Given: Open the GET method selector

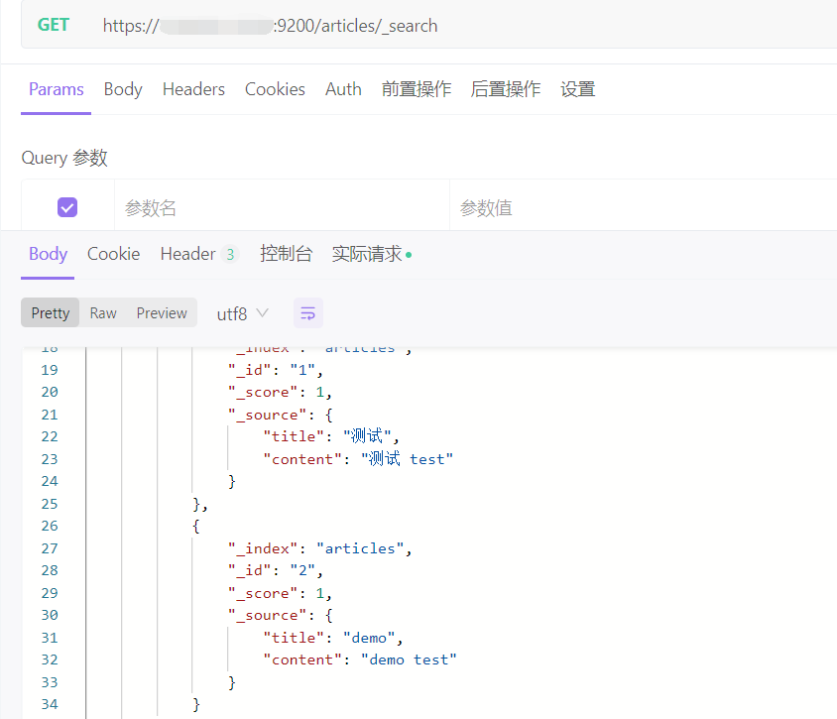Looking at the screenshot, I should (54, 25).
